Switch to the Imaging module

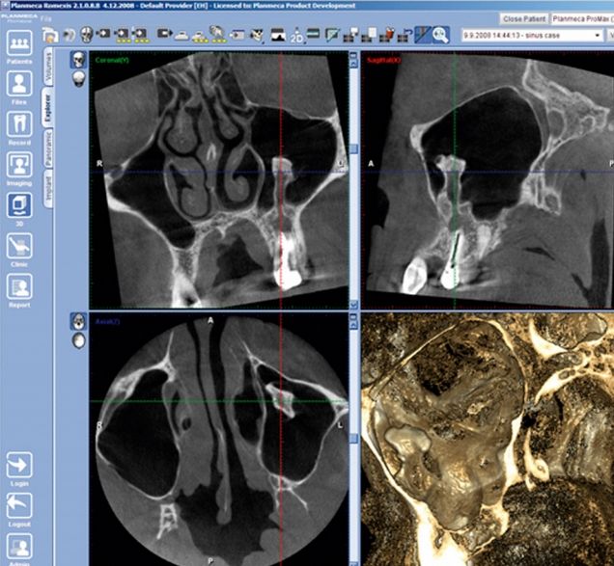[18, 167]
